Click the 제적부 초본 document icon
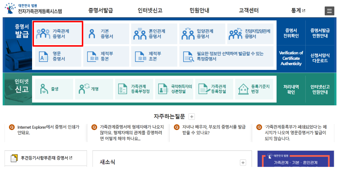This screenshot has width=338, height=169. [140, 56]
